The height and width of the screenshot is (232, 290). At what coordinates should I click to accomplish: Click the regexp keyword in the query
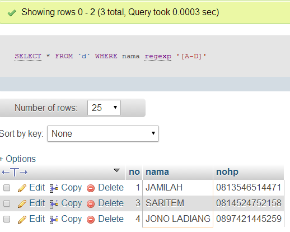158,57
